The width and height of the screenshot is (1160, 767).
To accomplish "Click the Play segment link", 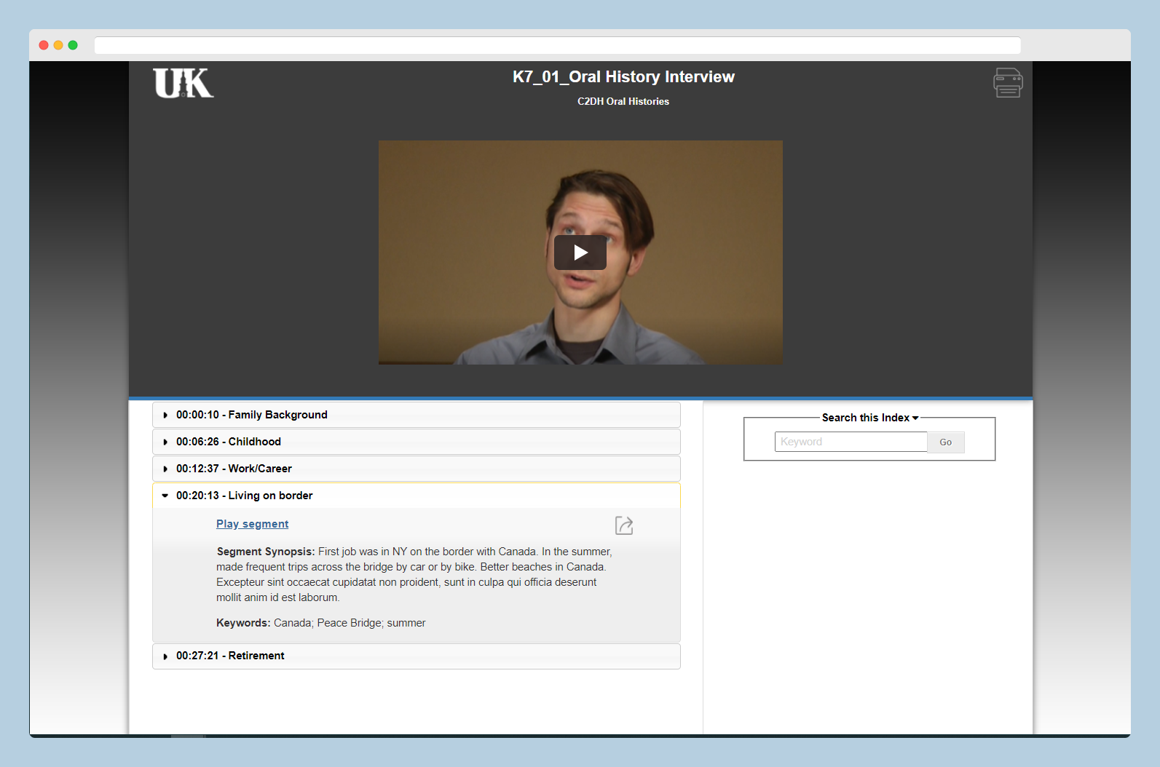I will pos(252,524).
